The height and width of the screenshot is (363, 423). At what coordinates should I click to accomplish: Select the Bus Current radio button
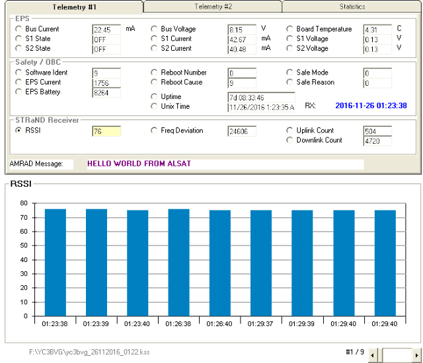click(x=19, y=29)
